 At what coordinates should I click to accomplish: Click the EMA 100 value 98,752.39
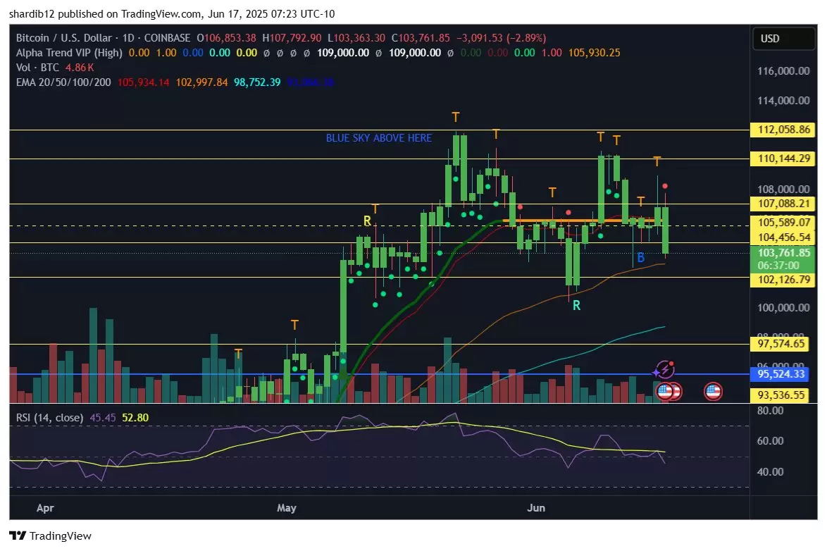[x=257, y=82]
